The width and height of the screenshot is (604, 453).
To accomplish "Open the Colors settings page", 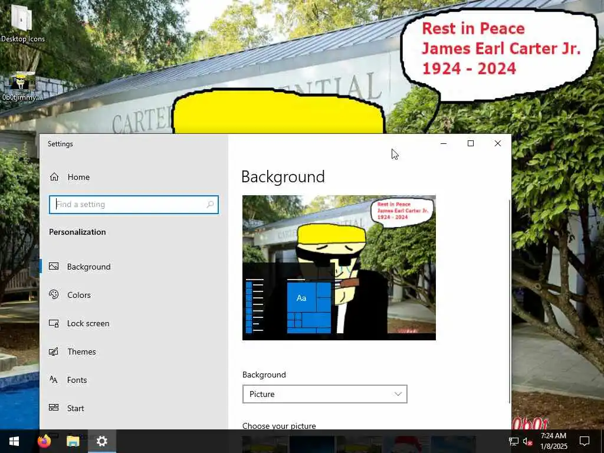I will click(79, 295).
